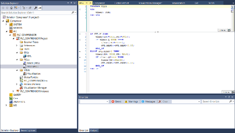Select the SAFETY node in tree

click(17, 95)
